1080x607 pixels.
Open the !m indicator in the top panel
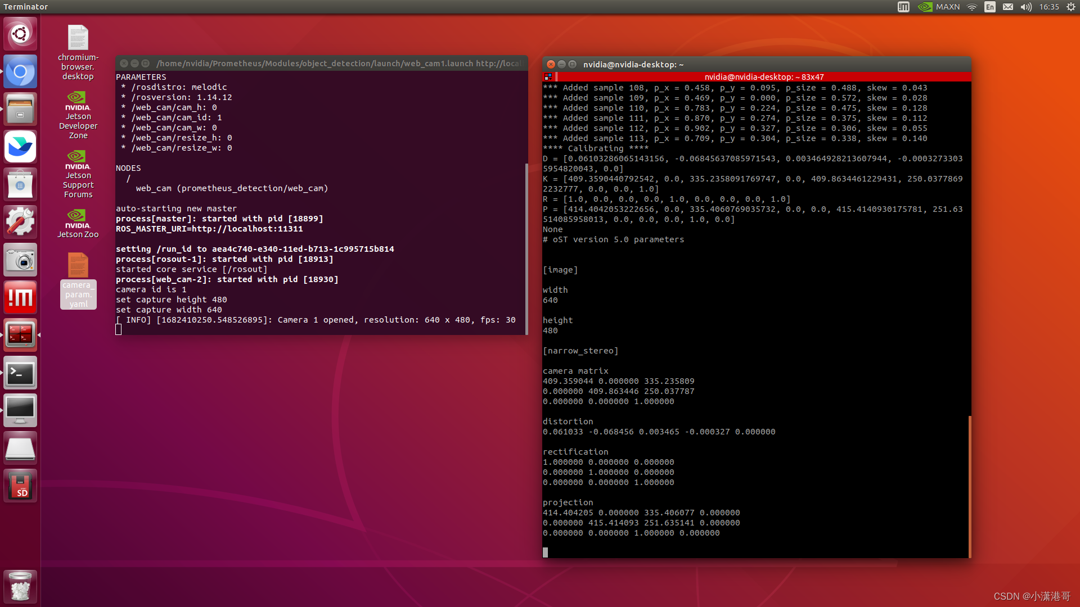pyautogui.click(x=903, y=7)
